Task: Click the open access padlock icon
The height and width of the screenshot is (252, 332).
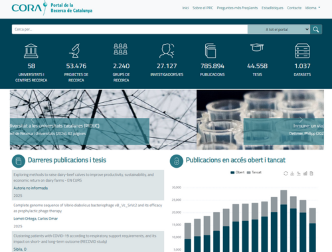Action: tap(177, 161)
